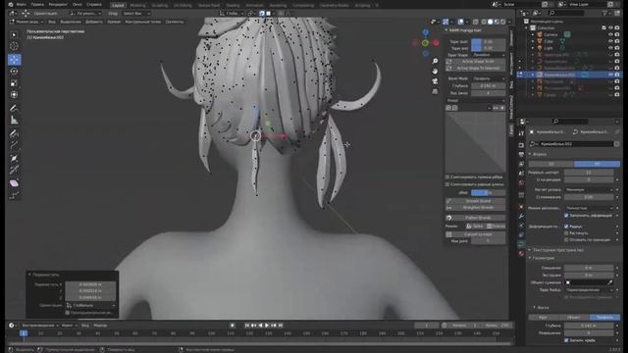
Task: Open the Modifiers wrench properties tab
Action: [521, 216]
